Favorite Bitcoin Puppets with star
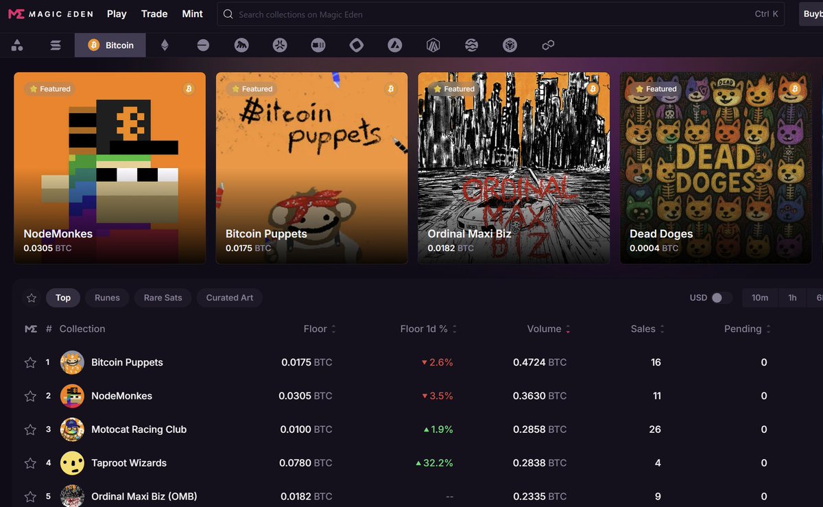 point(30,362)
